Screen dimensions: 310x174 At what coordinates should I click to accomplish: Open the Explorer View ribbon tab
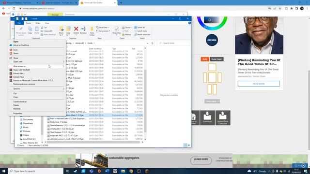coord(46,23)
